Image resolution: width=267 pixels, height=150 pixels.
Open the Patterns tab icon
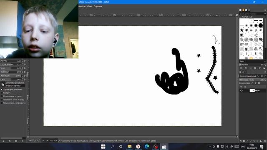click(x=243, y=10)
